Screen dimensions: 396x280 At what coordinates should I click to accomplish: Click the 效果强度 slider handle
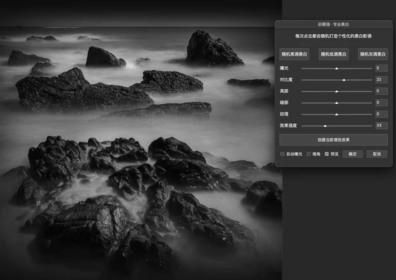(x=325, y=125)
